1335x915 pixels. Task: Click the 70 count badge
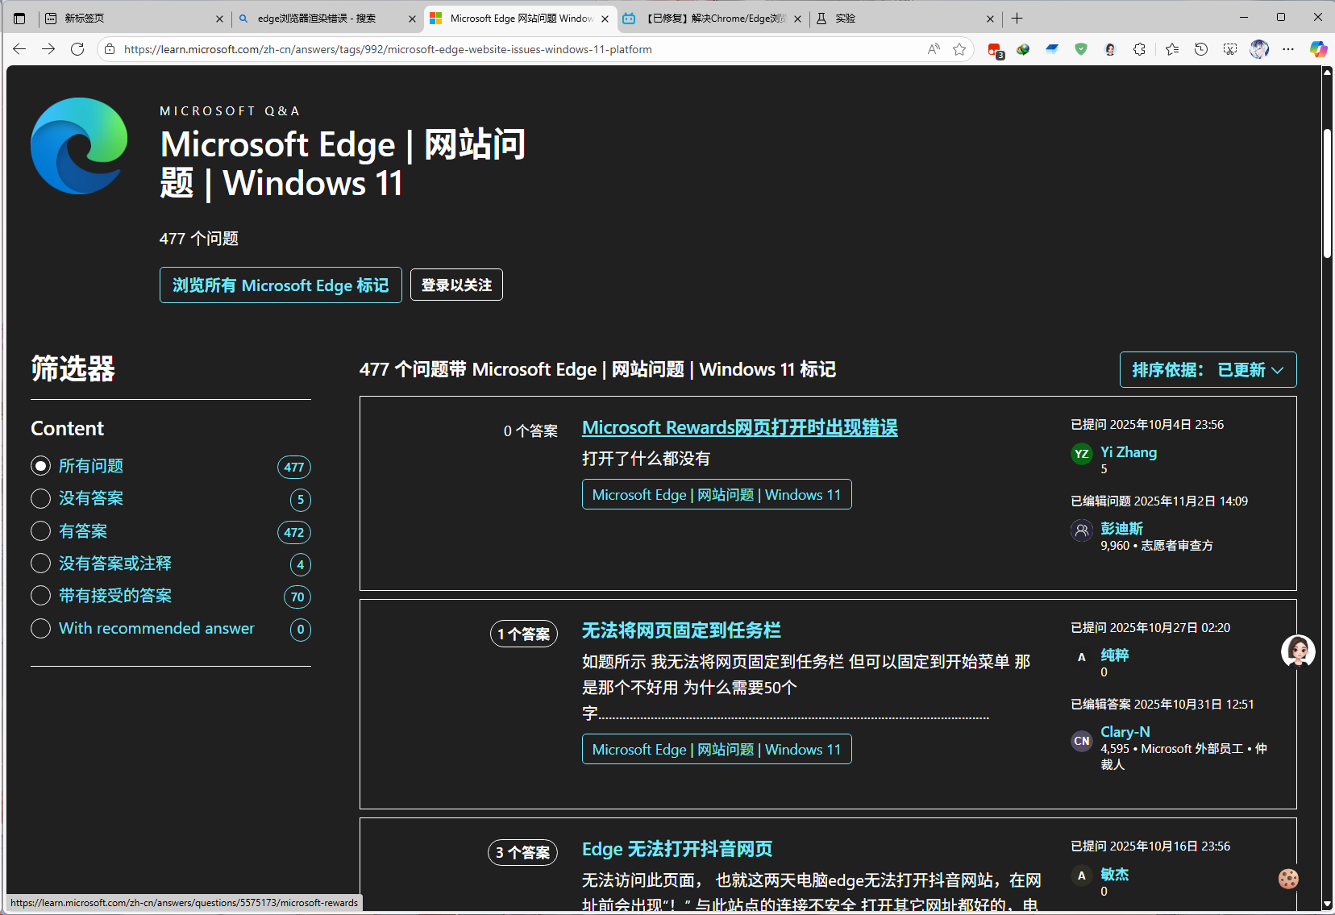point(297,597)
